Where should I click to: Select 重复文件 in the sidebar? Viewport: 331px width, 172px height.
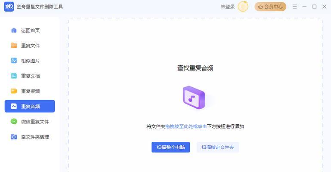click(30, 46)
